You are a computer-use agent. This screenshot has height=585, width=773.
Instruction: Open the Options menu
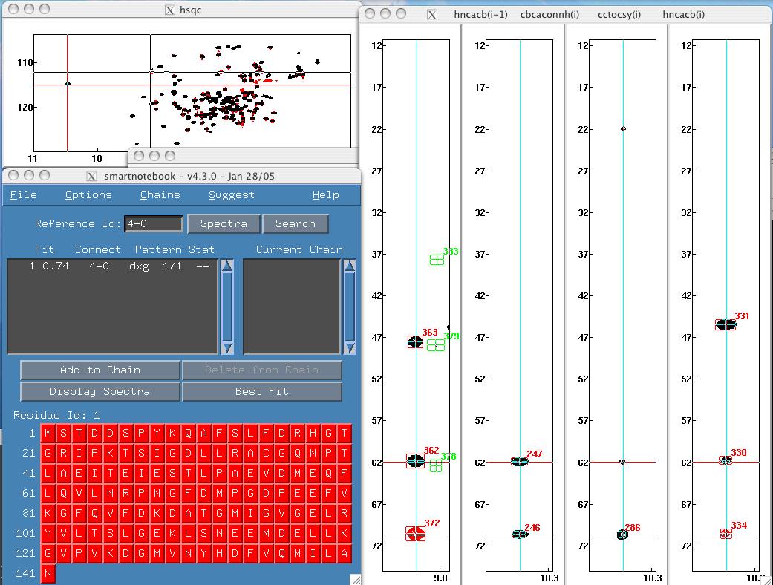[x=88, y=195]
